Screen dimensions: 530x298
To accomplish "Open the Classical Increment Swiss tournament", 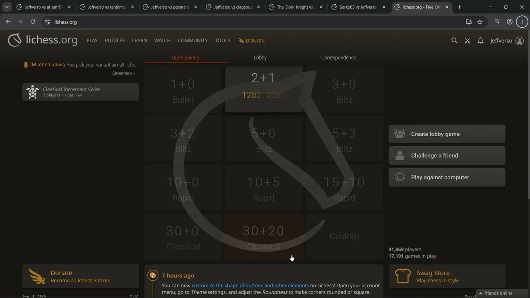I will pyautogui.click(x=81, y=92).
